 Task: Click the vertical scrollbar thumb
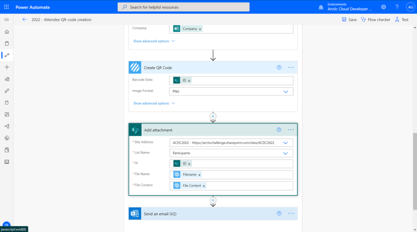point(415,171)
